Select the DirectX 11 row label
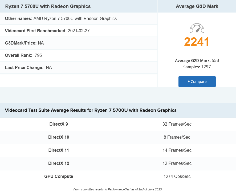The width and height of the screenshot is (236, 196). pos(59,150)
